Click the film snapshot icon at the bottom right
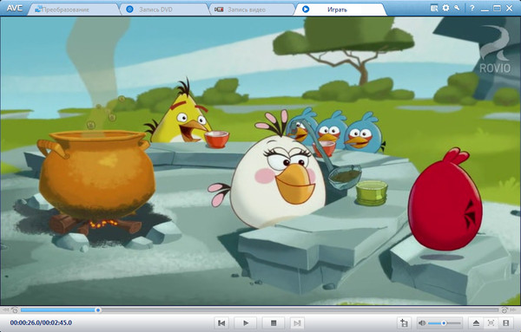Screen dimensions: 521x332 click(x=505, y=322)
